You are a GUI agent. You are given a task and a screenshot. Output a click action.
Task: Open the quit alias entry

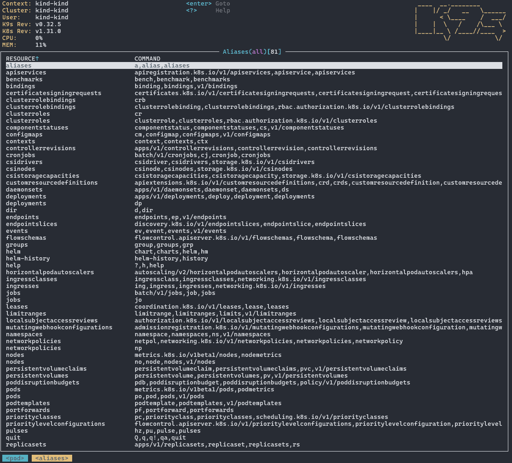click(x=12, y=437)
